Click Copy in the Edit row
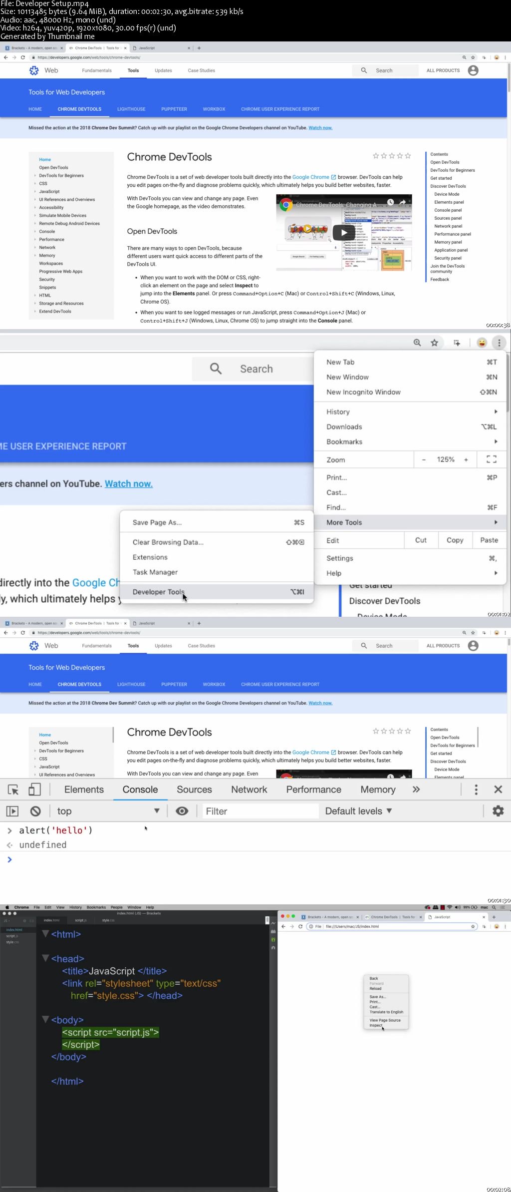The width and height of the screenshot is (511, 1192). click(455, 540)
